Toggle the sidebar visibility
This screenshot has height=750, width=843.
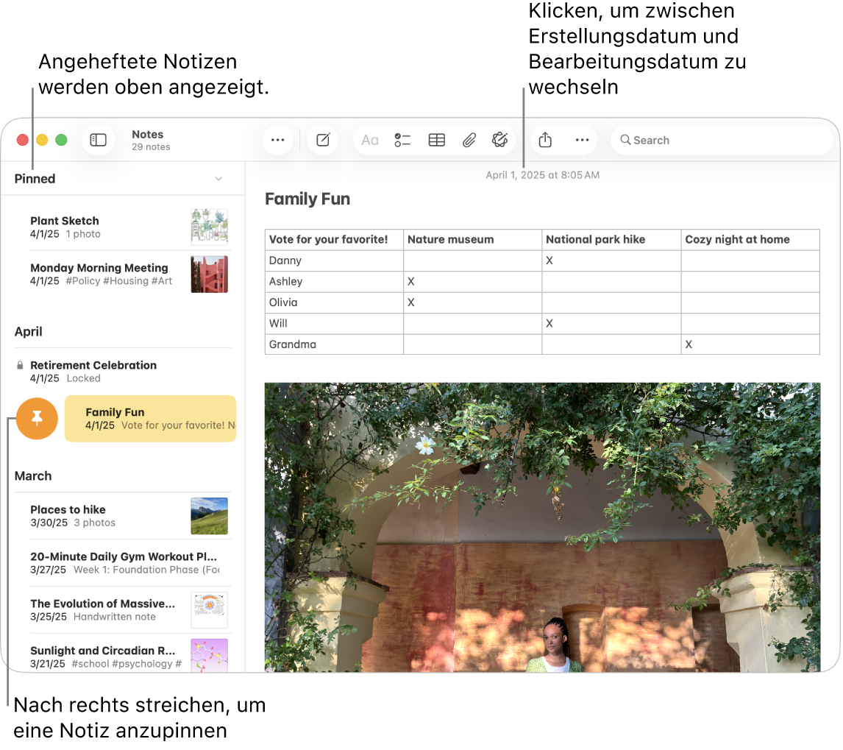click(x=99, y=140)
